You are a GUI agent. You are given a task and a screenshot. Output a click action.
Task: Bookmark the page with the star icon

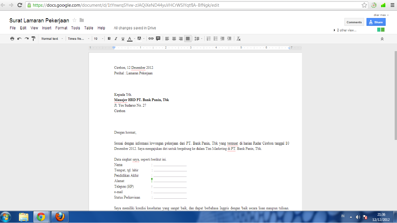364,5
